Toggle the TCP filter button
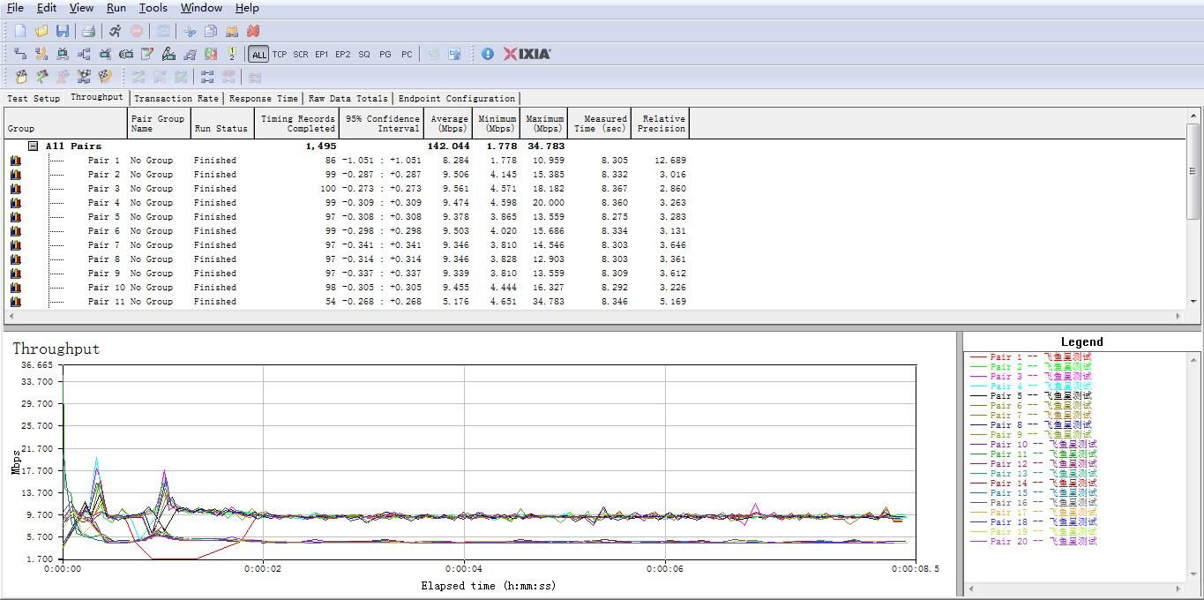This screenshot has width=1204, height=600. coord(280,54)
